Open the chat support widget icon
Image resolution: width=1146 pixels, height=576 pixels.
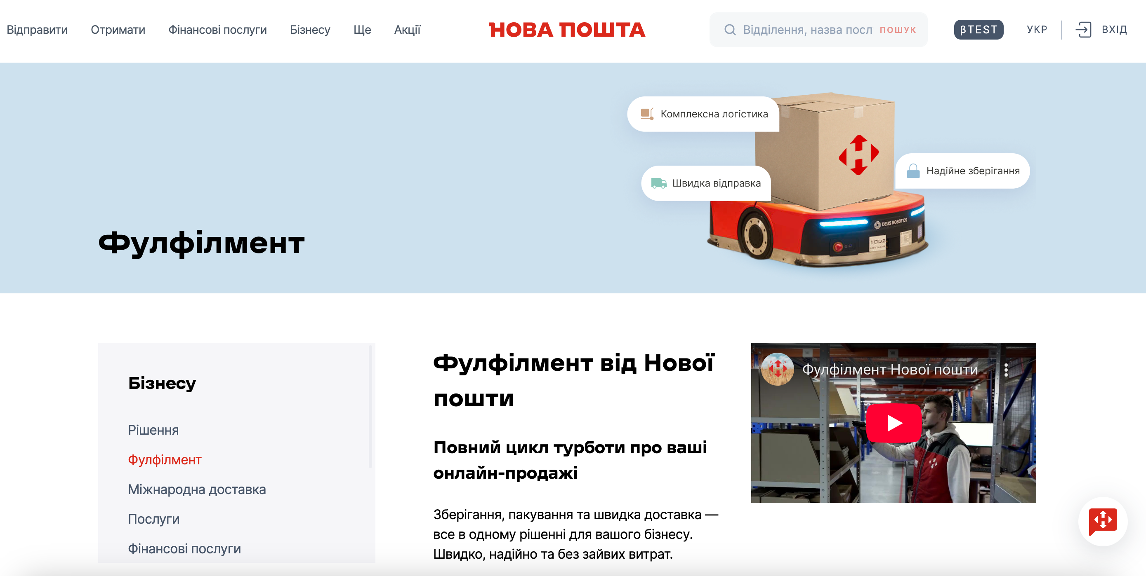point(1103,521)
